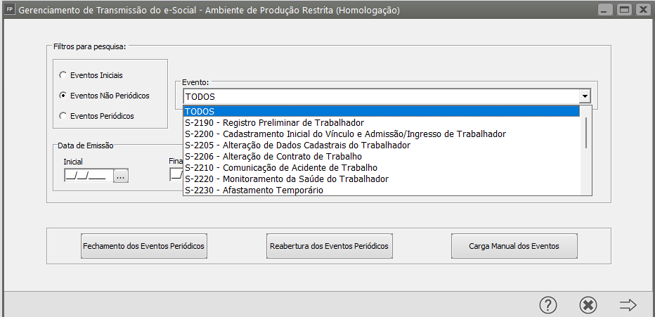Select the Eventos Não Periódicos radio option
The width and height of the screenshot is (655, 317).
pos(63,95)
